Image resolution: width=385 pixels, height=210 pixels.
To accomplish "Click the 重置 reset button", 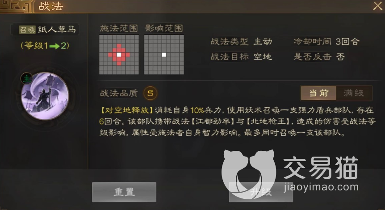I will pos(124,192).
